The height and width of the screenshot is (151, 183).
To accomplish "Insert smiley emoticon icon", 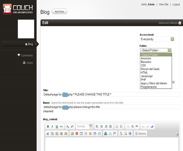I will (90, 134).
